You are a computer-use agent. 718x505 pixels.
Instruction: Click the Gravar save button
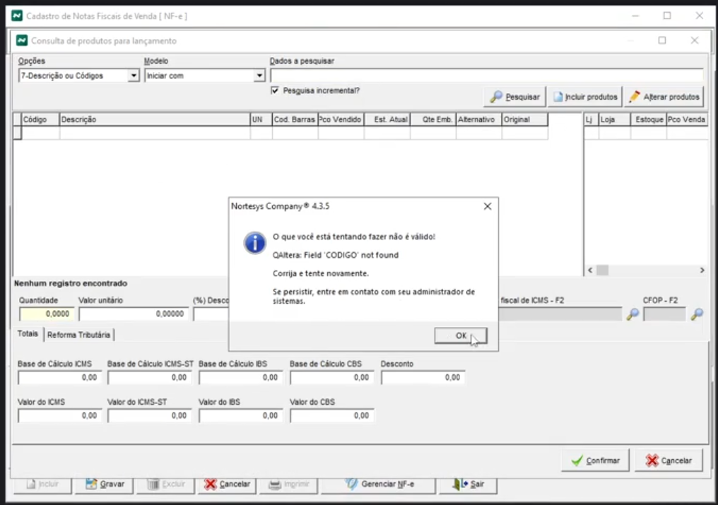105,485
